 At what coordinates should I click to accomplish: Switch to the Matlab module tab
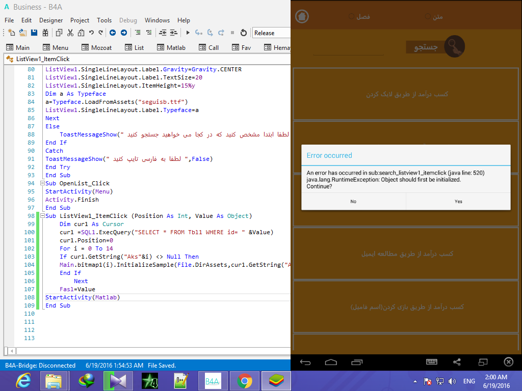[175, 47]
